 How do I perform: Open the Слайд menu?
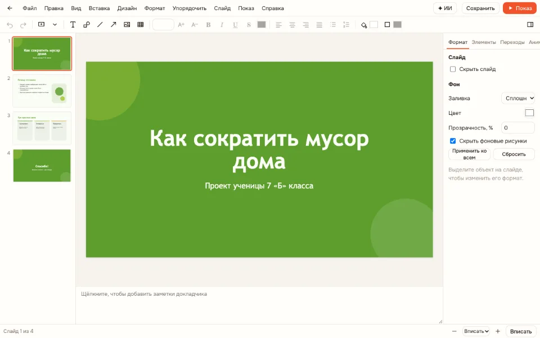(222, 8)
